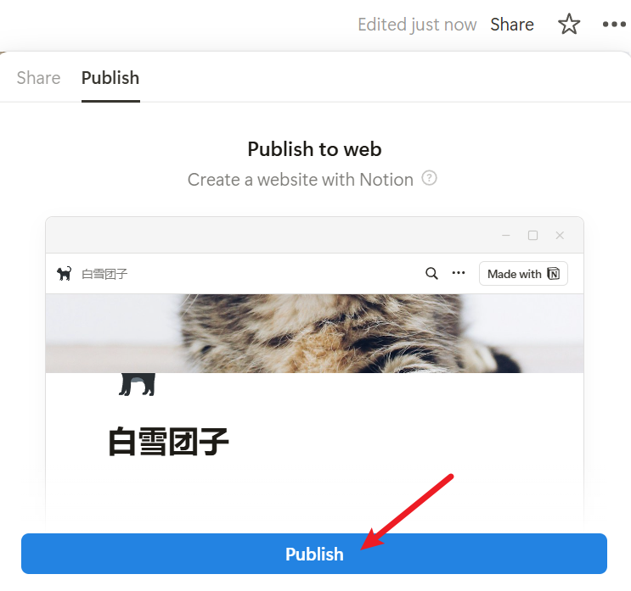Screen dimensions: 631x591
Task: Click the black cat icon in preview header
Action: pos(64,273)
